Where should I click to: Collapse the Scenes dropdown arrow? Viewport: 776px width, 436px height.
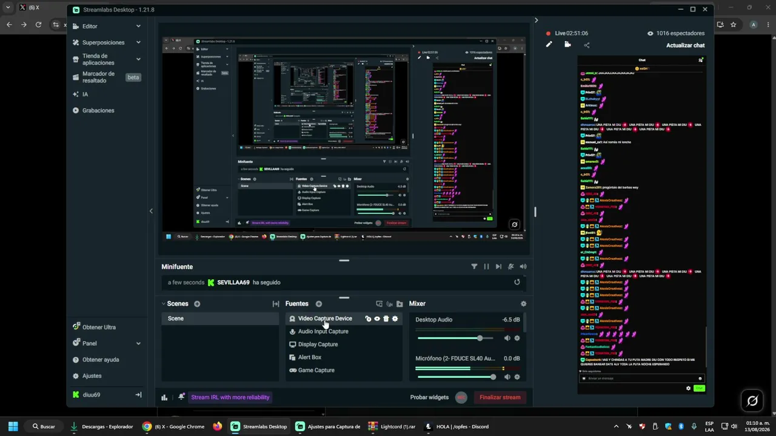[164, 304]
